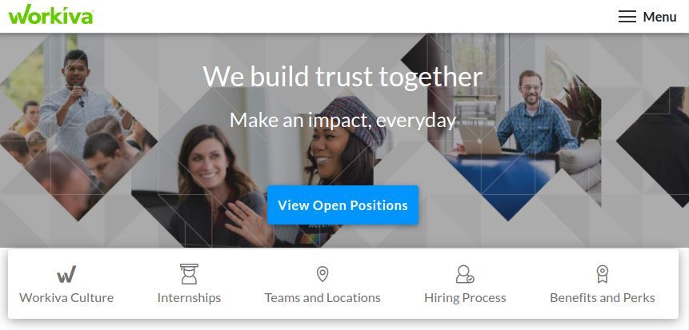Click the smiling brunette woman photo
The width and height of the screenshot is (689, 330).
click(211, 185)
